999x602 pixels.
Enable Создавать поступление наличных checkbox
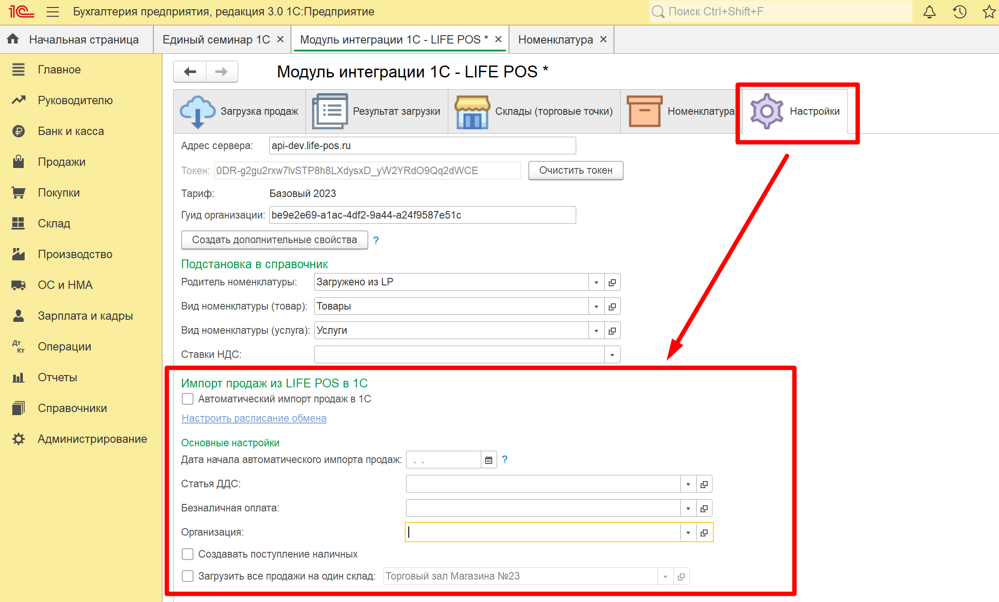click(x=188, y=554)
